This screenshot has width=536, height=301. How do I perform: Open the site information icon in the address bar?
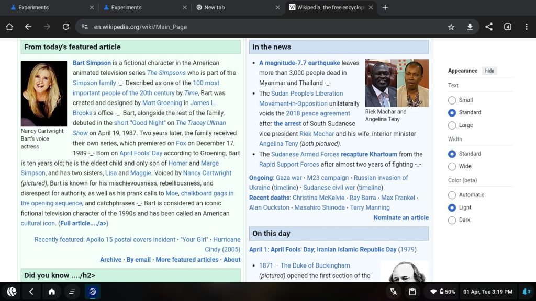coord(84,27)
